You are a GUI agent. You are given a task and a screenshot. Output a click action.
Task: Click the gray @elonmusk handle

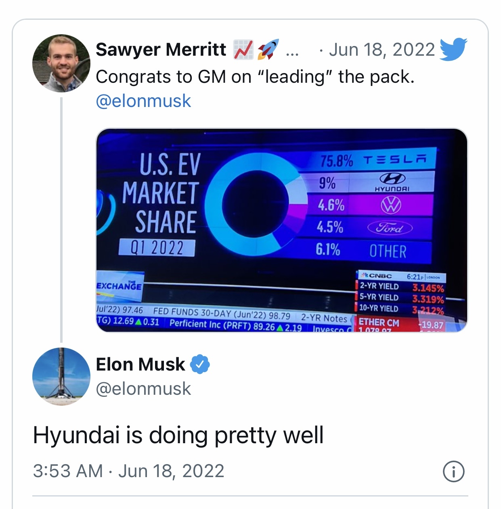143,389
